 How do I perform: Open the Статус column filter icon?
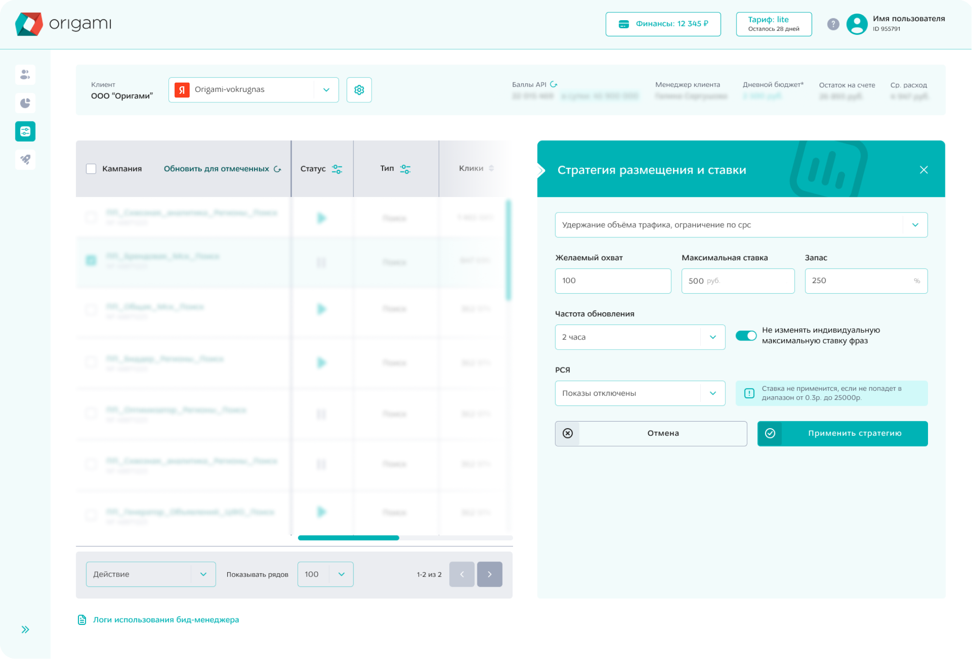(337, 169)
